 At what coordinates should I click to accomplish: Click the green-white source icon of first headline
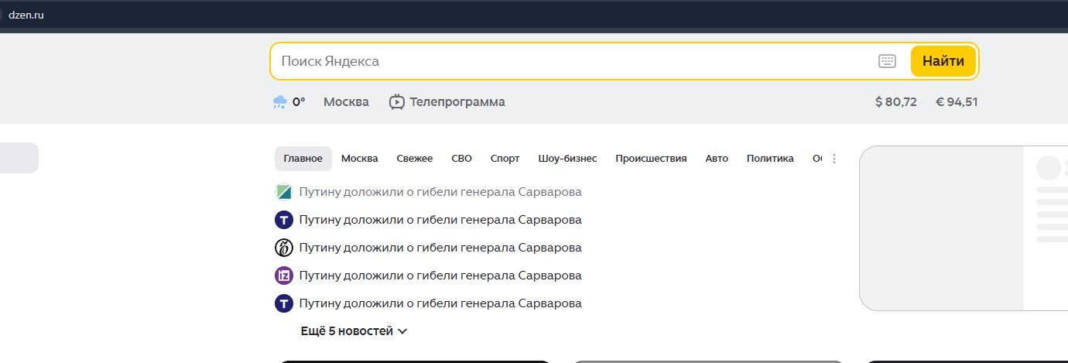284,192
